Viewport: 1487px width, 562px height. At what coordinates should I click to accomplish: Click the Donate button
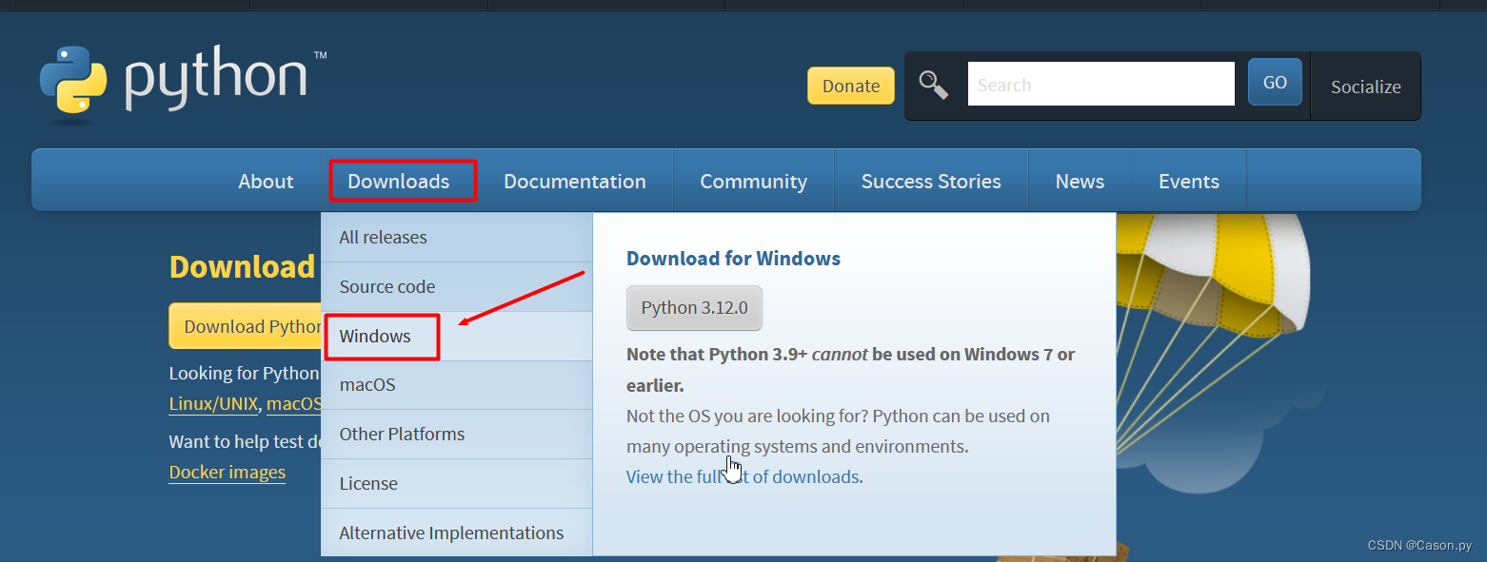click(850, 86)
